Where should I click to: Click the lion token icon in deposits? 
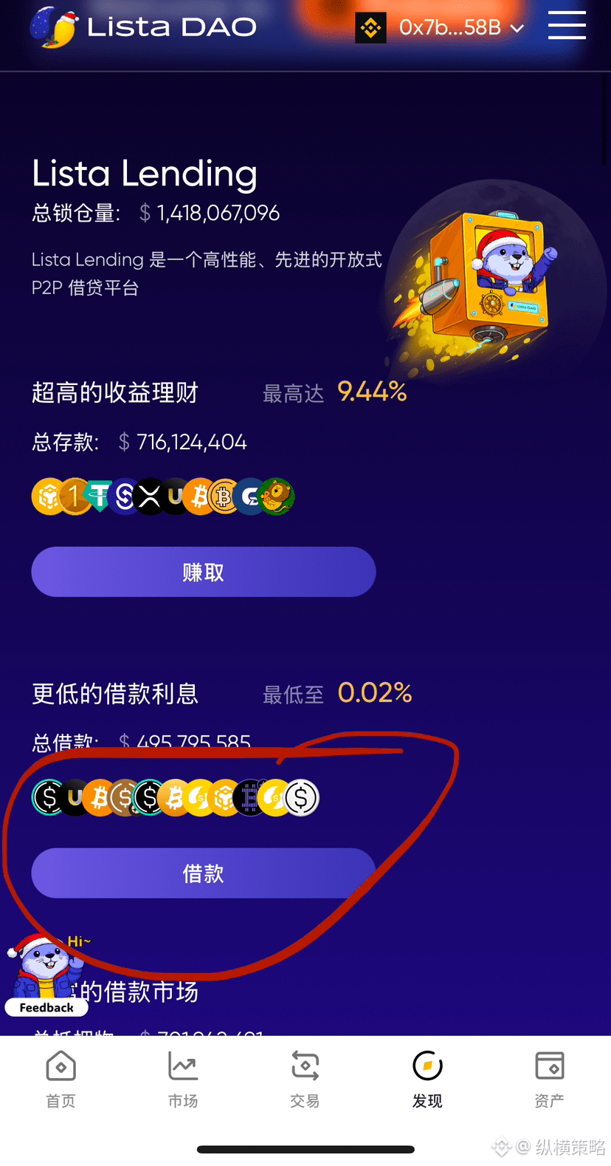click(x=277, y=497)
